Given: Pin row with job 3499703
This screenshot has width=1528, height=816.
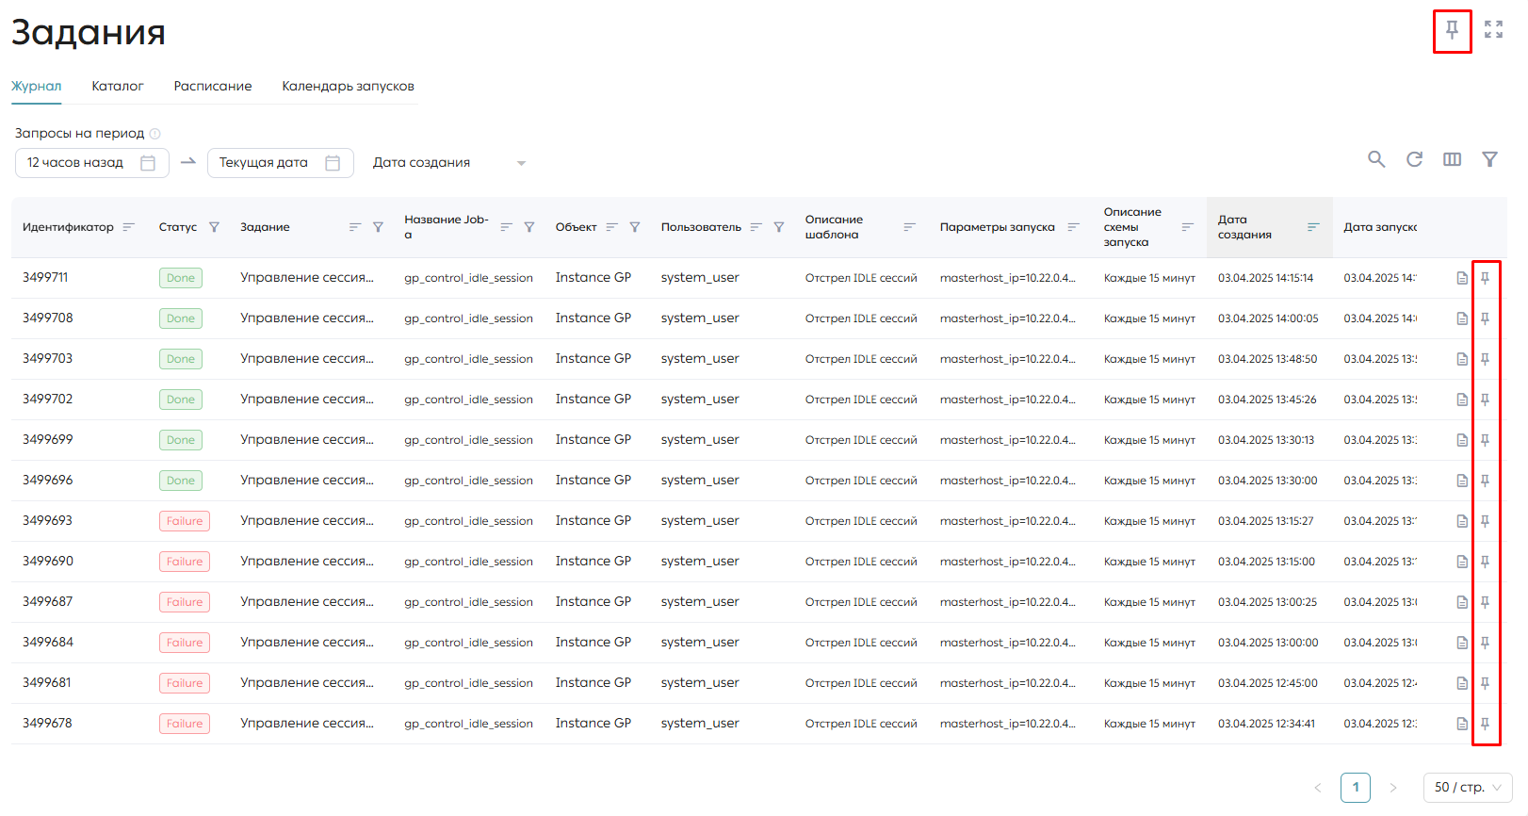Looking at the screenshot, I should point(1485,359).
